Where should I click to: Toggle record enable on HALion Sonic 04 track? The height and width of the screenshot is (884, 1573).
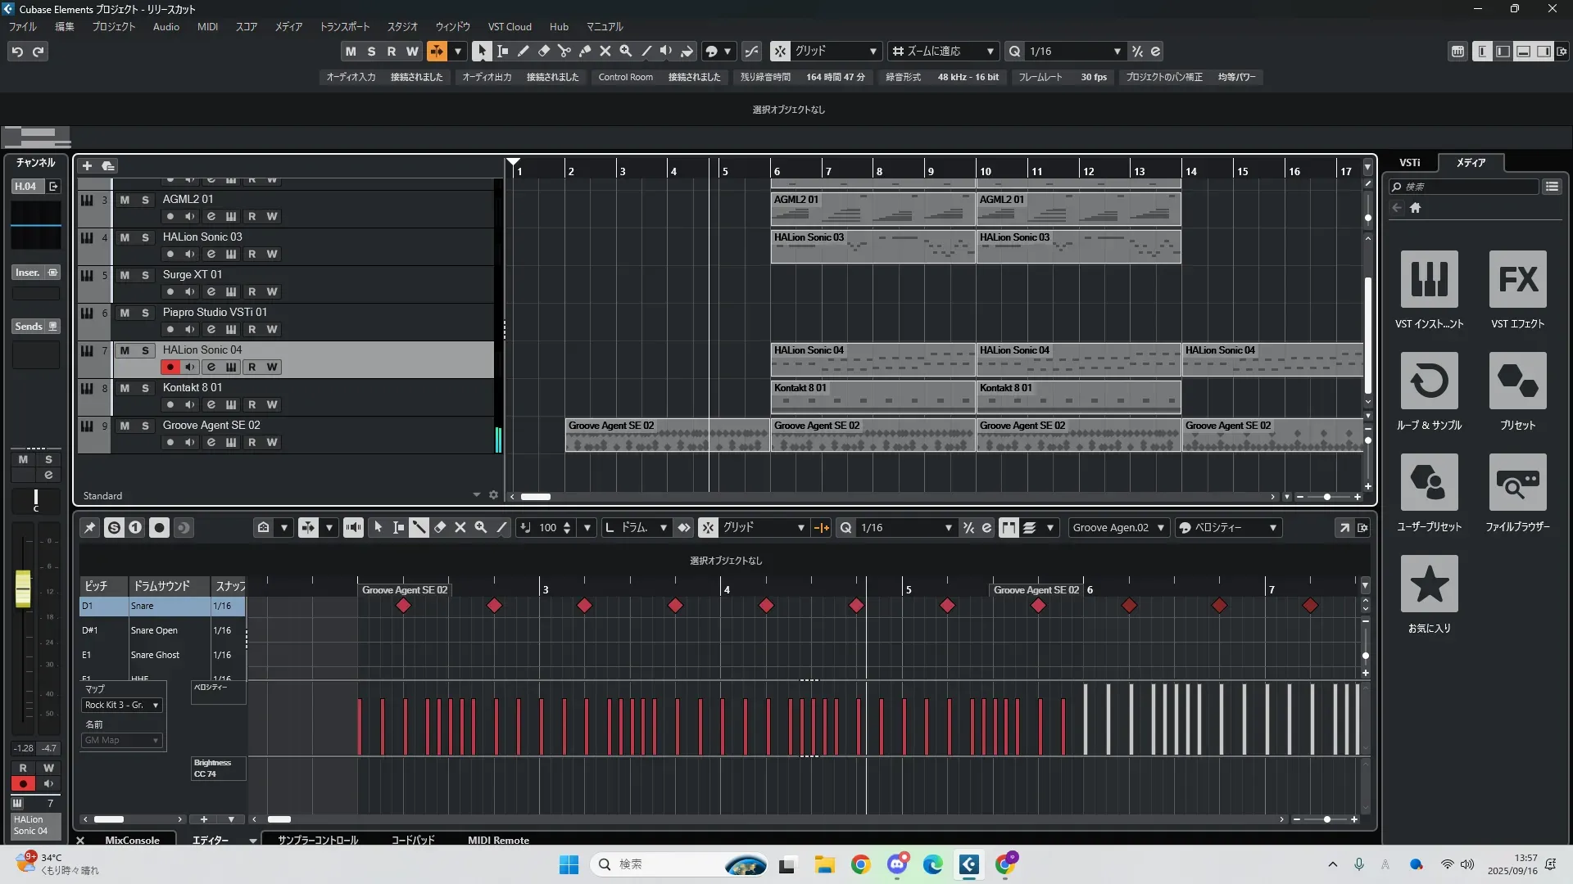coord(170,367)
